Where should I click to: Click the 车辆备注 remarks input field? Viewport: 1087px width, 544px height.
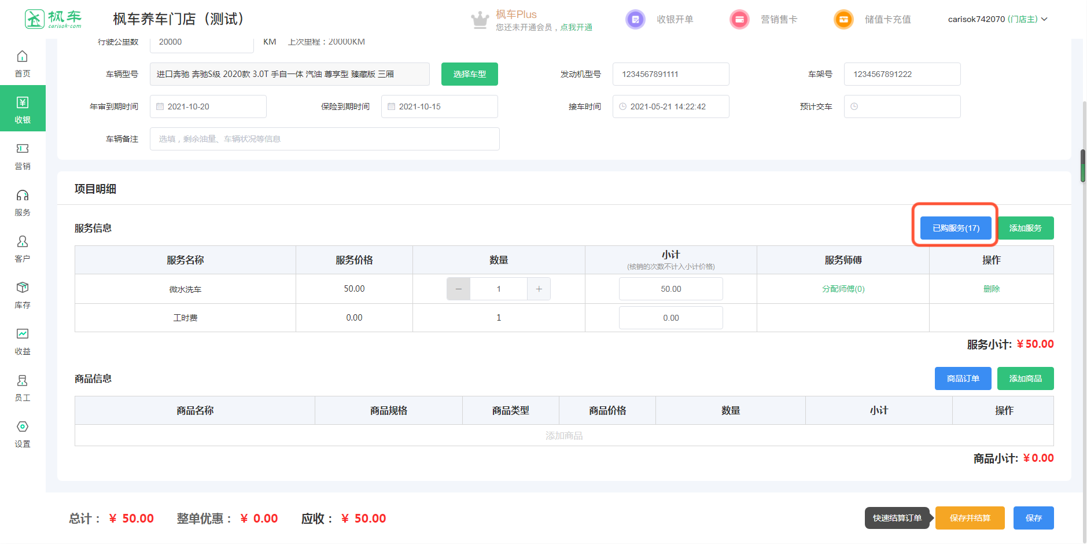click(325, 139)
